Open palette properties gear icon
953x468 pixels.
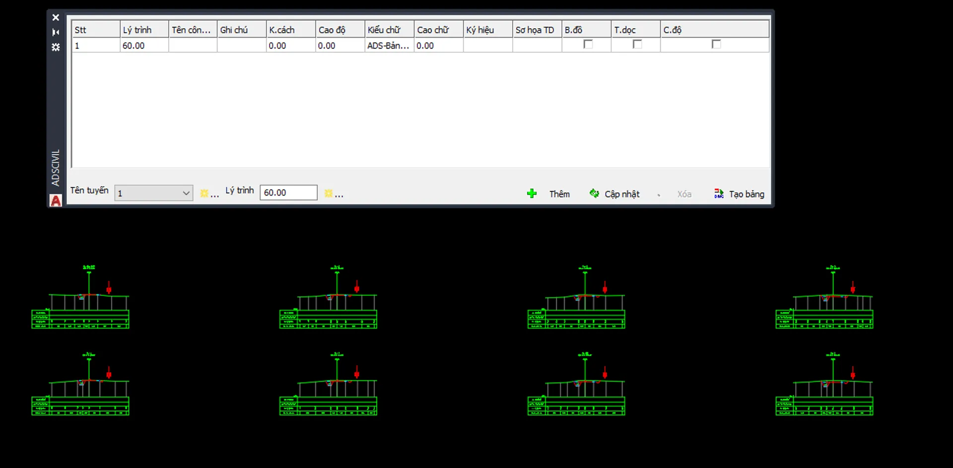(x=56, y=47)
